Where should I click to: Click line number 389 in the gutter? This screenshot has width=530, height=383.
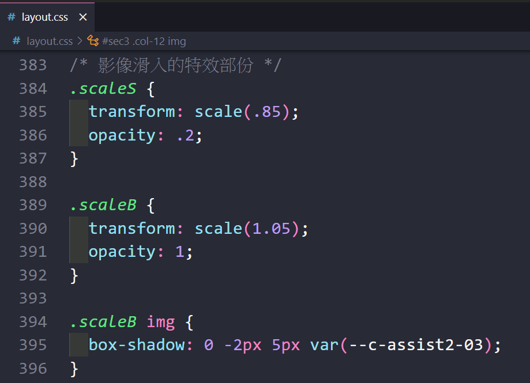[33, 205]
